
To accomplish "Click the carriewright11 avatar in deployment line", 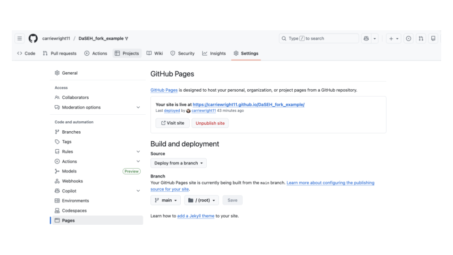I will pos(188,110).
